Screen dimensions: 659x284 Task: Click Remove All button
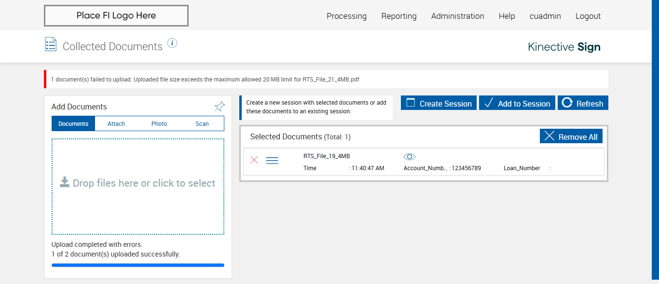pos(571,136)
